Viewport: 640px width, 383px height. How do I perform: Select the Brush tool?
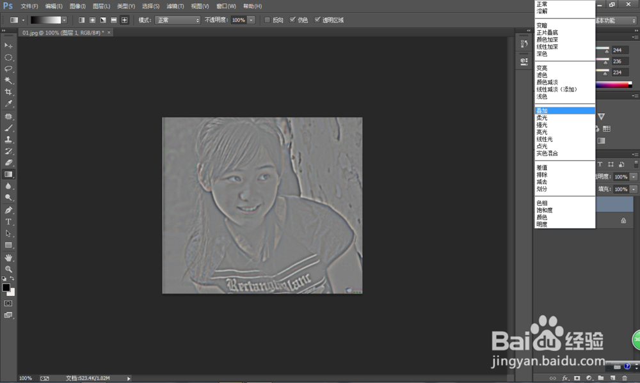tap(8, 128)
